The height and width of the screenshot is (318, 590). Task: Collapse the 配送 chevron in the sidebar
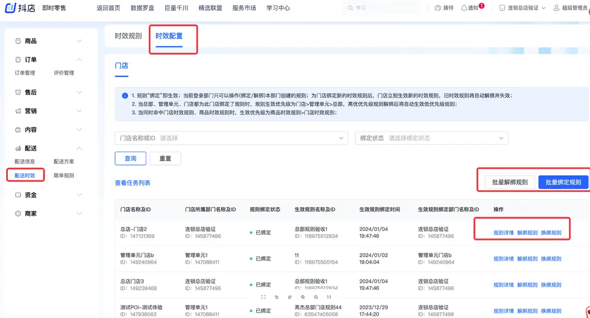(x=79, y=148)
